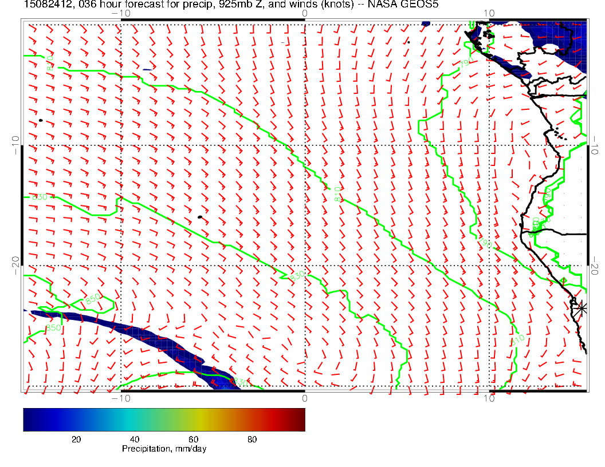Click the 10 longitude label on top axis
This screenshot has width=605, height=467.
tap(488, 13)
